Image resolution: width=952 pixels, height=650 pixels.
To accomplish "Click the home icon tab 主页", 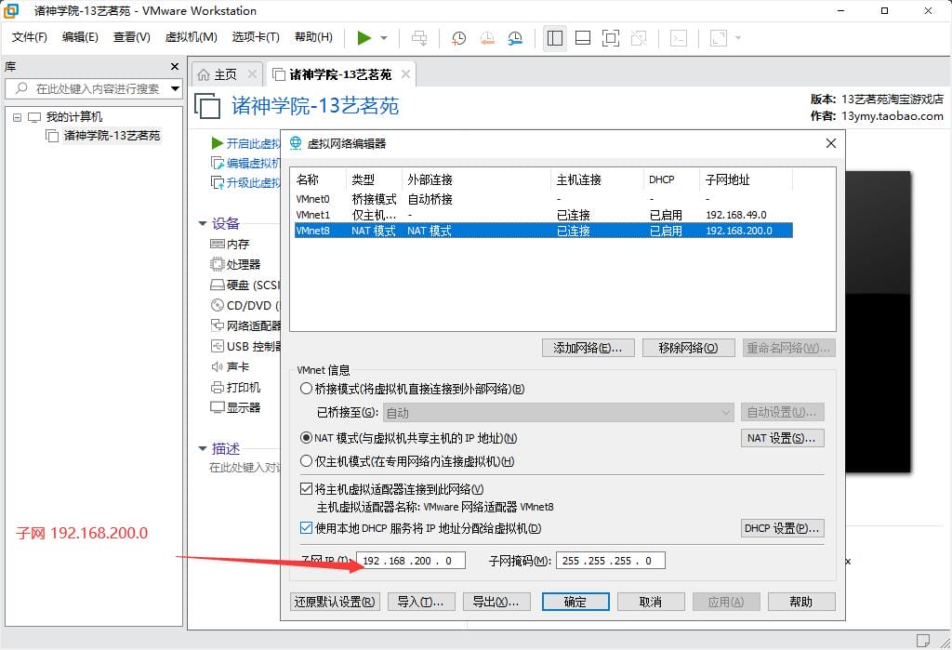I will (x=217, y=74).
